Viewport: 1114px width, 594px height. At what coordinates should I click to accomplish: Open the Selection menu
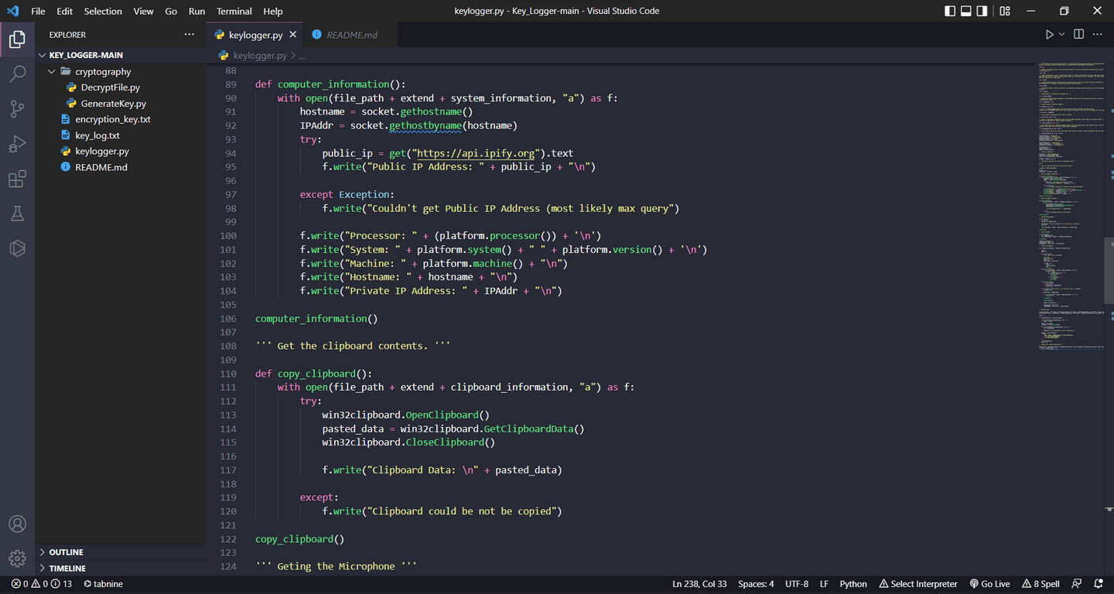point(103,11)
